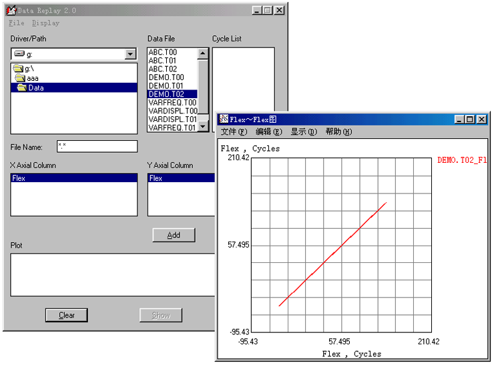Close the Flex chart window
494x365 pixels.
(x=482, y=119)
